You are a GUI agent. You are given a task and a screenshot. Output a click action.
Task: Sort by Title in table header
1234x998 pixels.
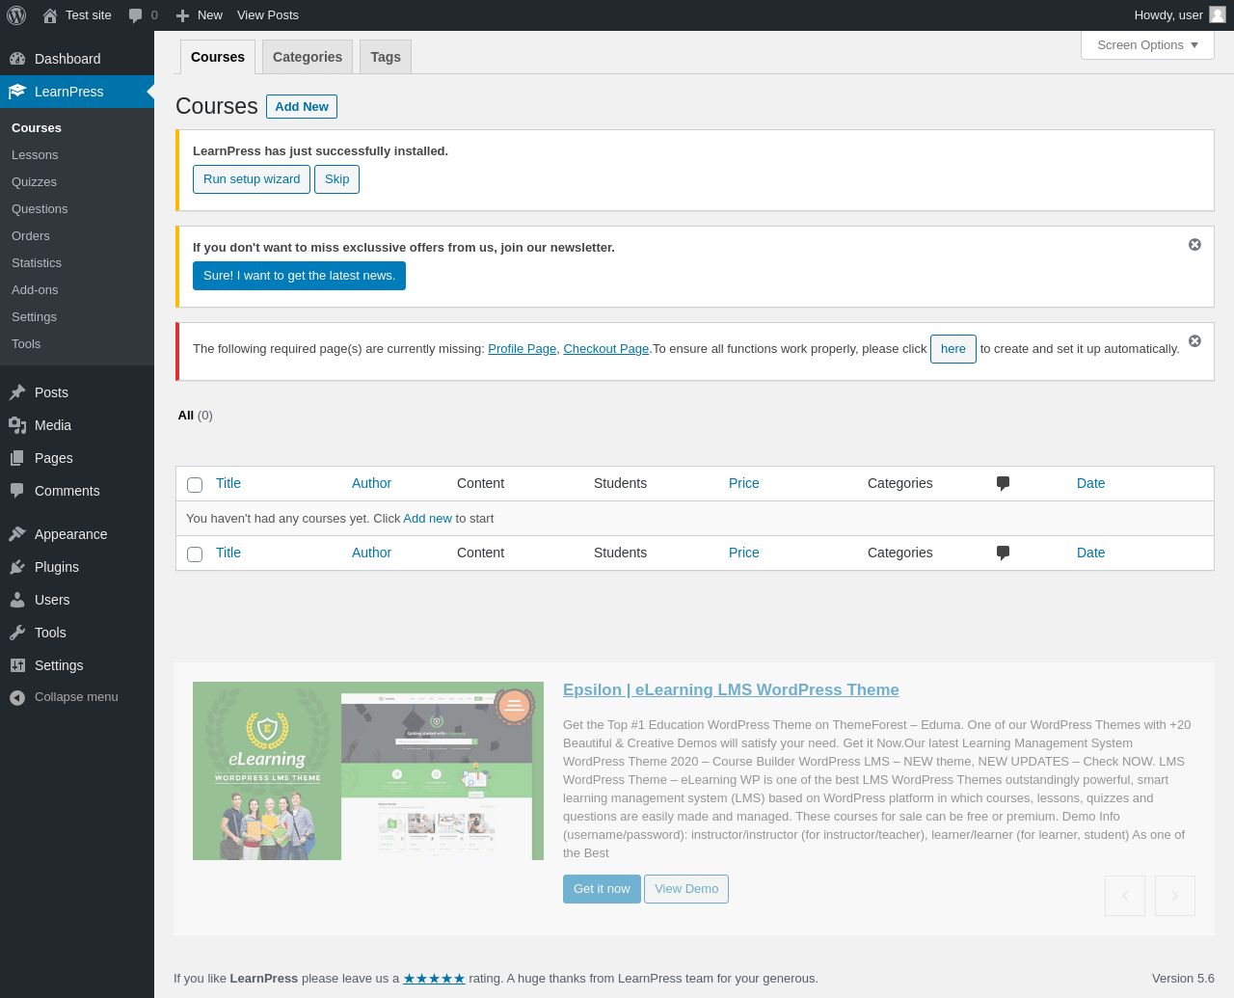pos(228,484)
